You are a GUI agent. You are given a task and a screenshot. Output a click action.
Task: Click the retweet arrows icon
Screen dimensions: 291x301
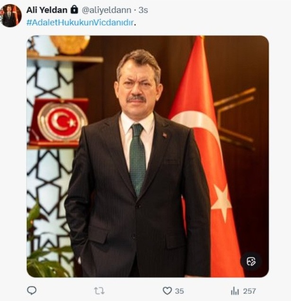99,291
